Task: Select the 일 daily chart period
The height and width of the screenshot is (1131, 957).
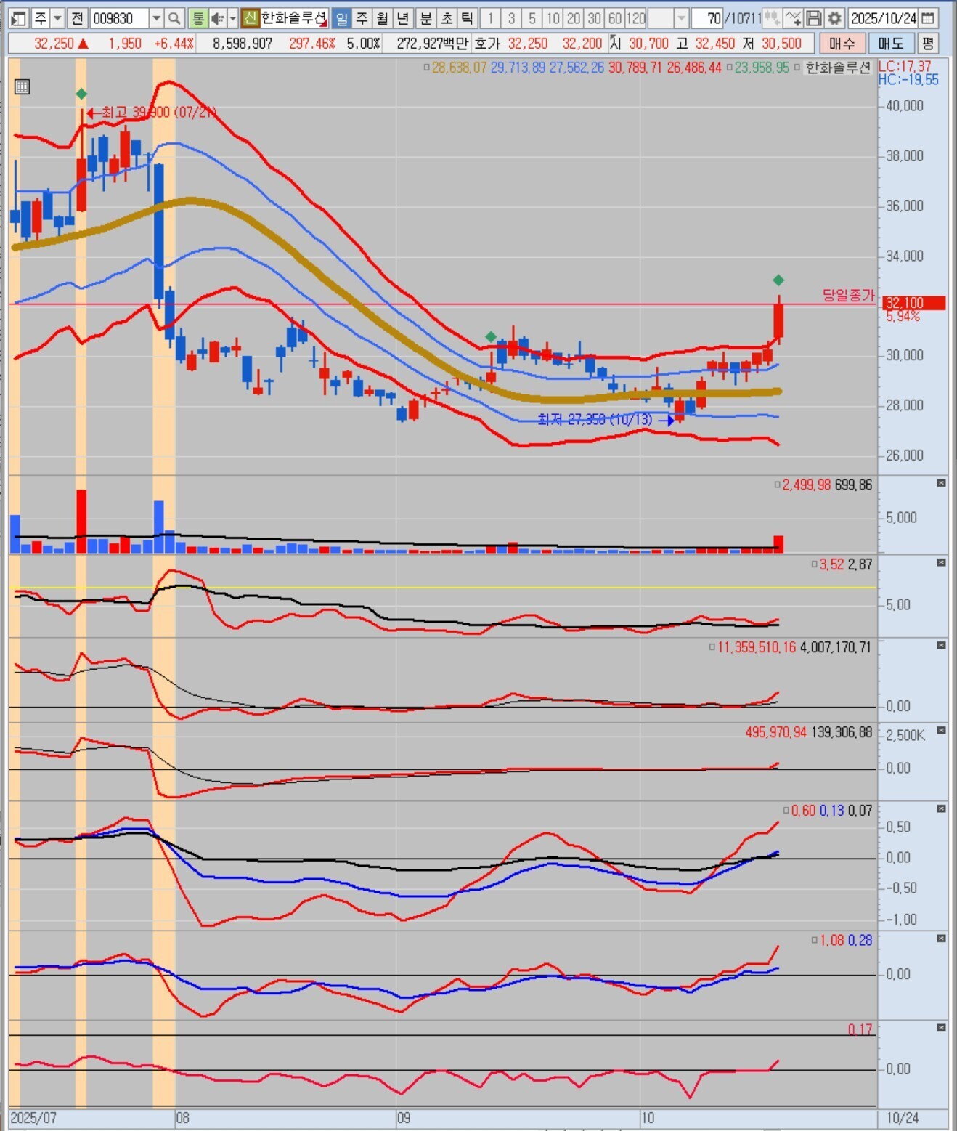Action: [x=341, y=18]
